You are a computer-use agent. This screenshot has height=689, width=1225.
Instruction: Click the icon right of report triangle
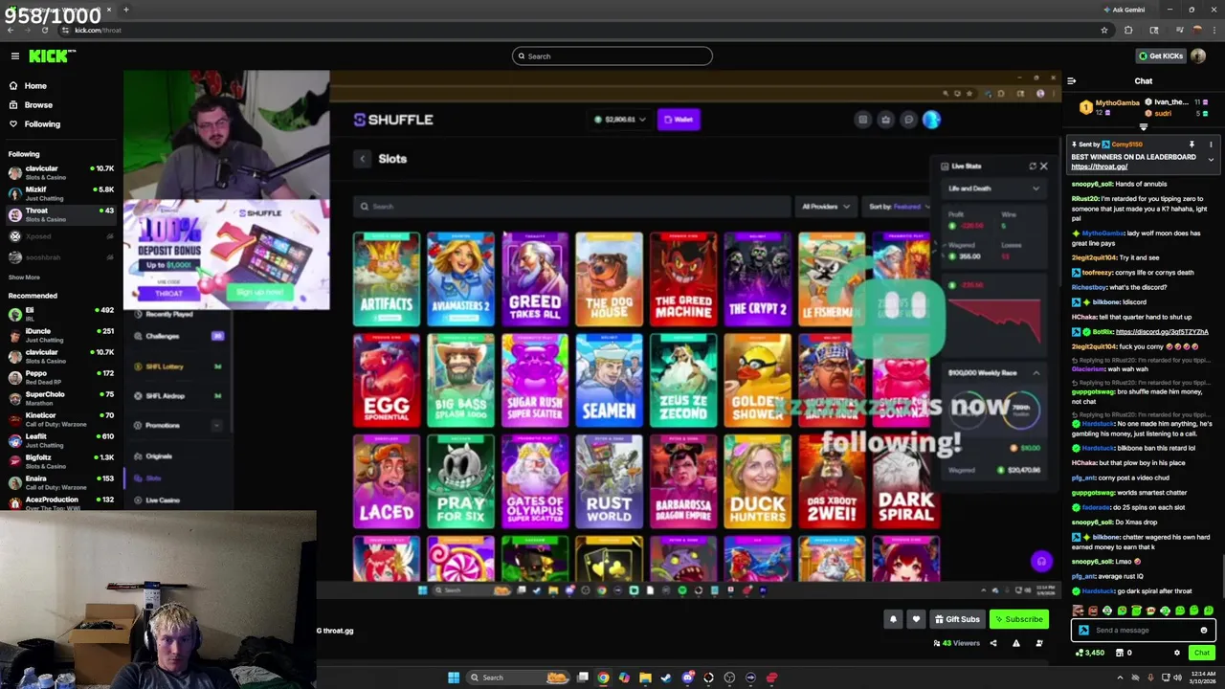point(1039,643)
